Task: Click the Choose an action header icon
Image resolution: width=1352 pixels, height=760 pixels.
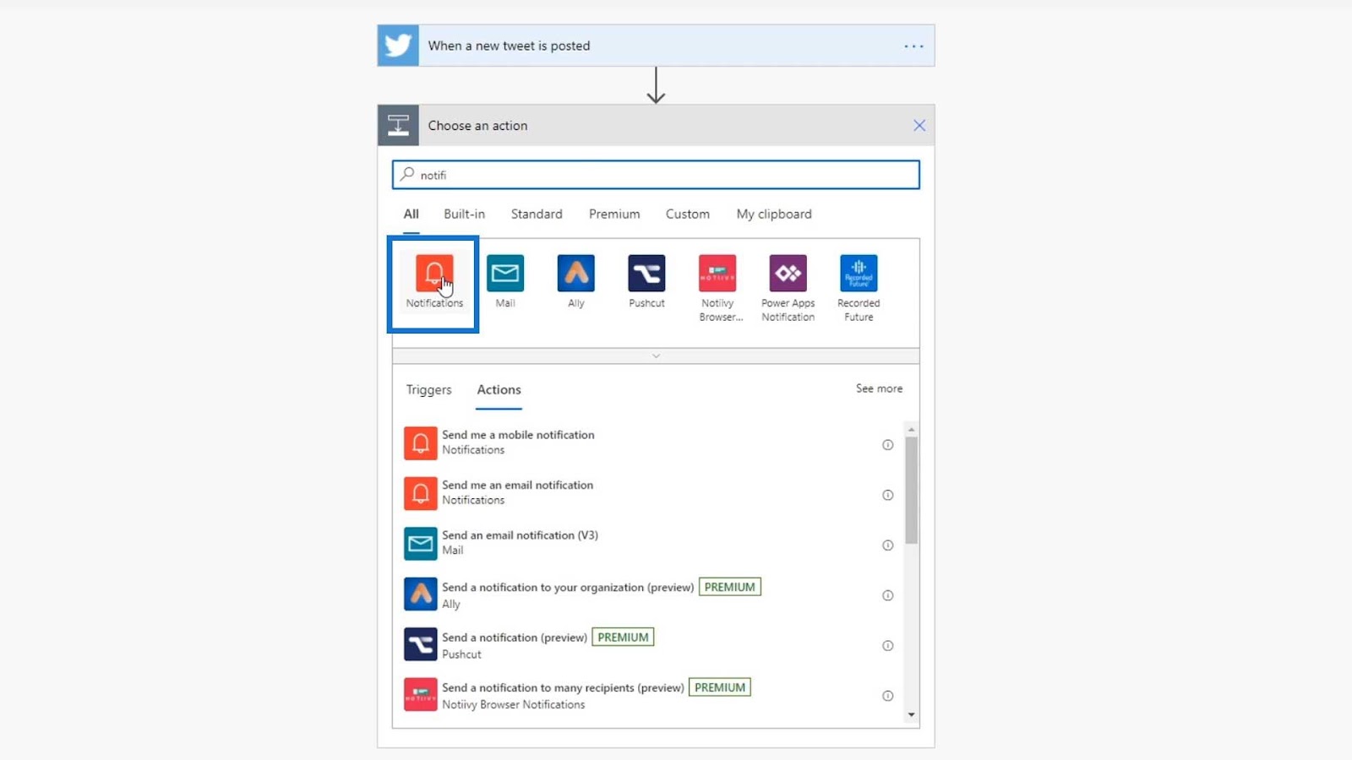Action: pos(398,126)
